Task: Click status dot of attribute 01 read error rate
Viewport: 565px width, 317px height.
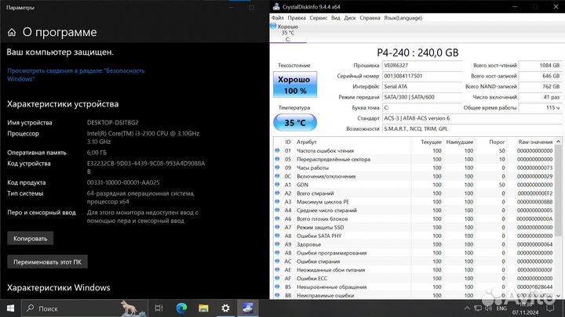Action: tap(277, 150)
